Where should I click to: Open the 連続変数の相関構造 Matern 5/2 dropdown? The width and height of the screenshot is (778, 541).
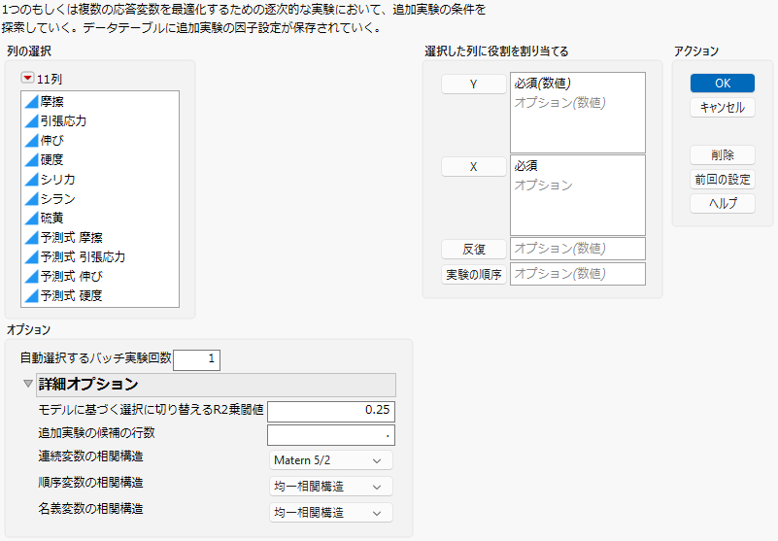coord(331,460)
